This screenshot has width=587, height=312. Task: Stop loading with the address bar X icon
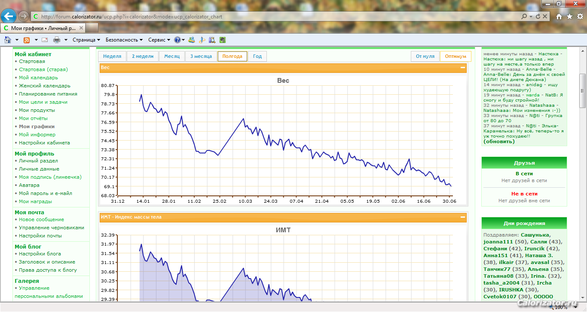(545, 17)
